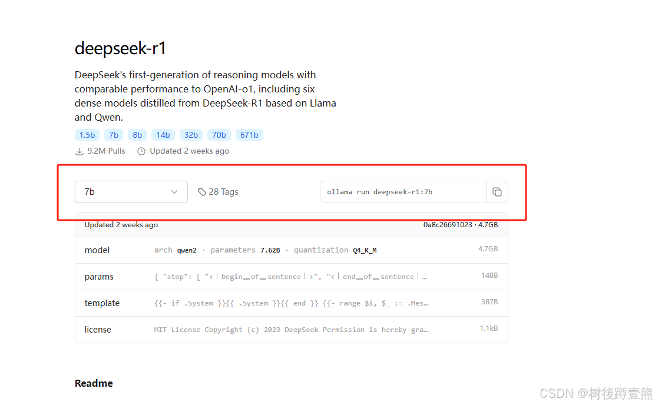655x405 pixels.
Task: Pick the 14b size tag
Action: 163,135
